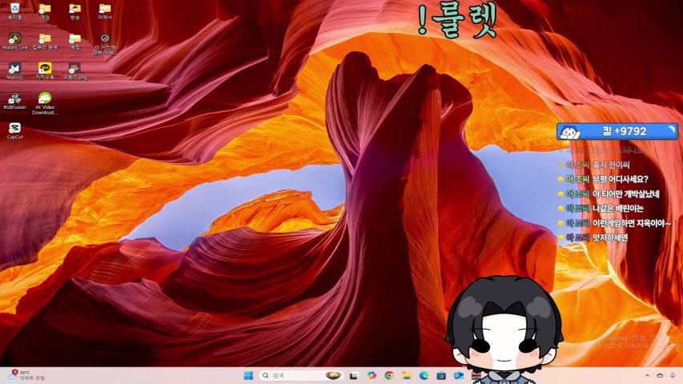Launch the RGBFusion desktop shortcut
The image size is (683, 384).
pyautogui.click(x=14, y=101)
